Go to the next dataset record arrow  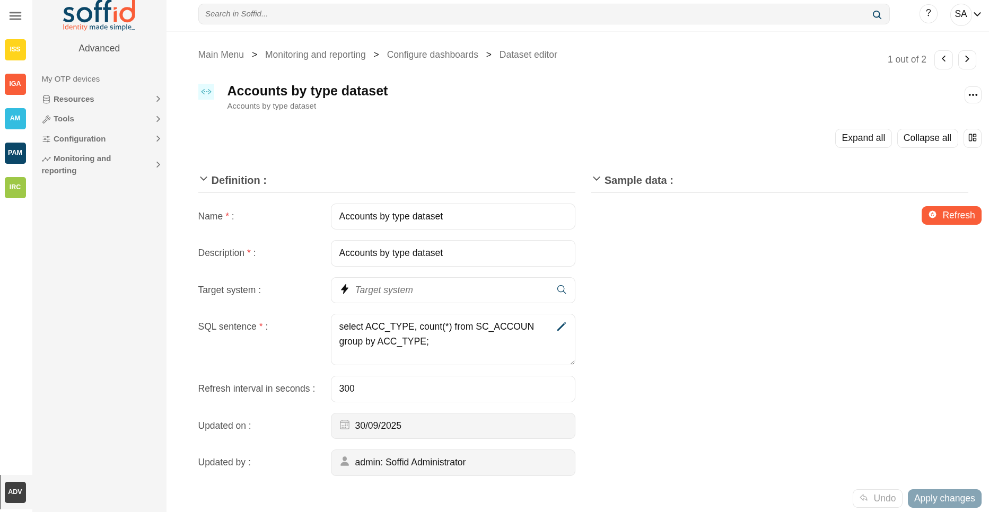pos(967,59)
